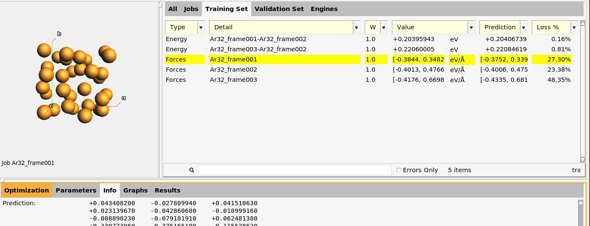Viewport: 590px width, 226px height.
Task: Open the Parameters tab
Action: pyautogui.click(x=76, y=190)
